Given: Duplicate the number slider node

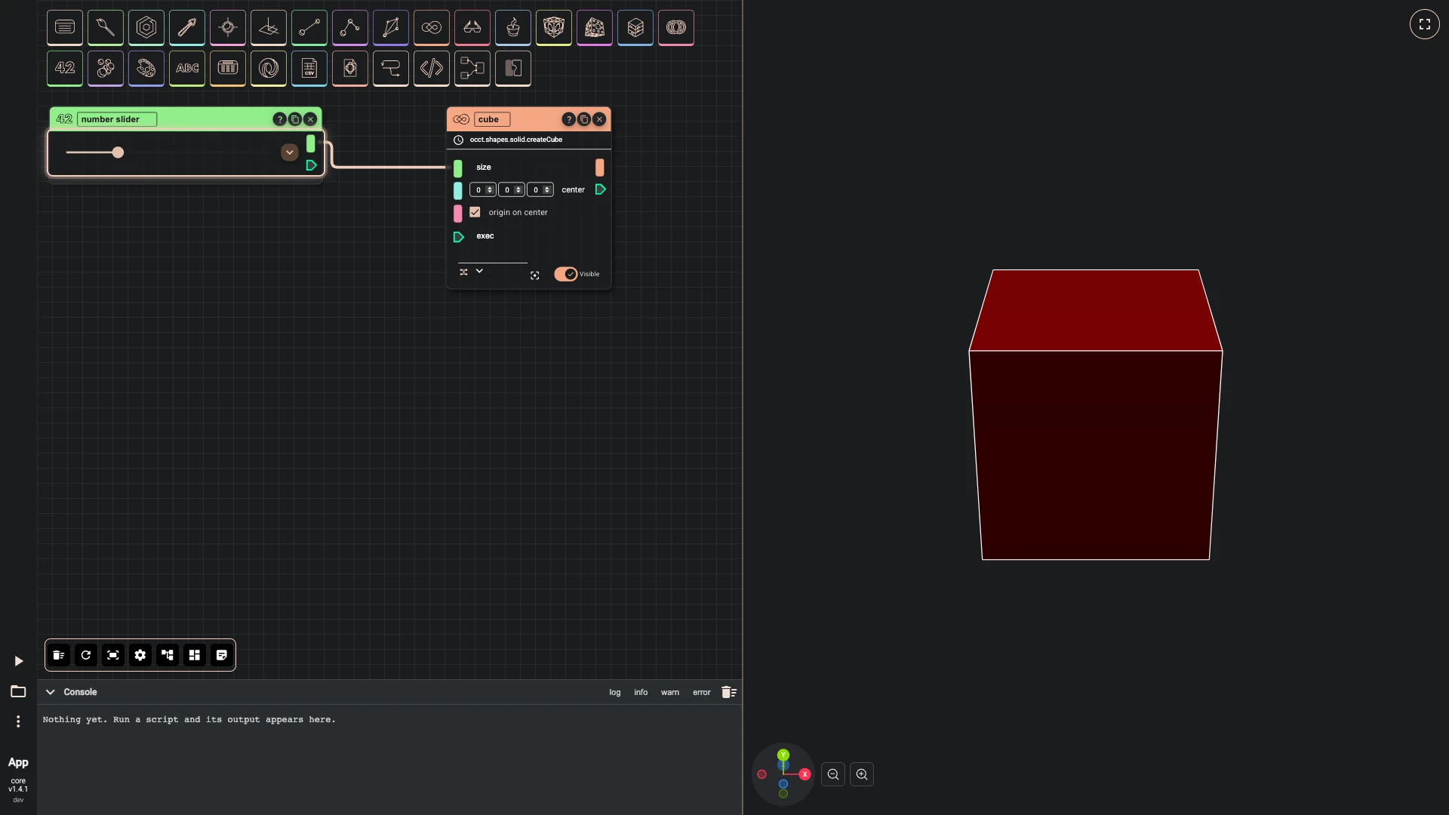Looking at the screenshot, I should (x=295, y=119).
